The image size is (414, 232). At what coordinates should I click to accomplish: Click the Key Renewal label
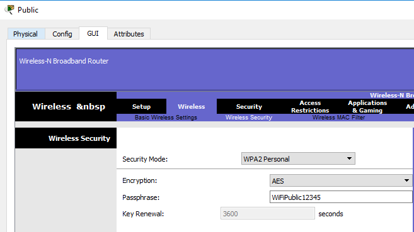143,214
